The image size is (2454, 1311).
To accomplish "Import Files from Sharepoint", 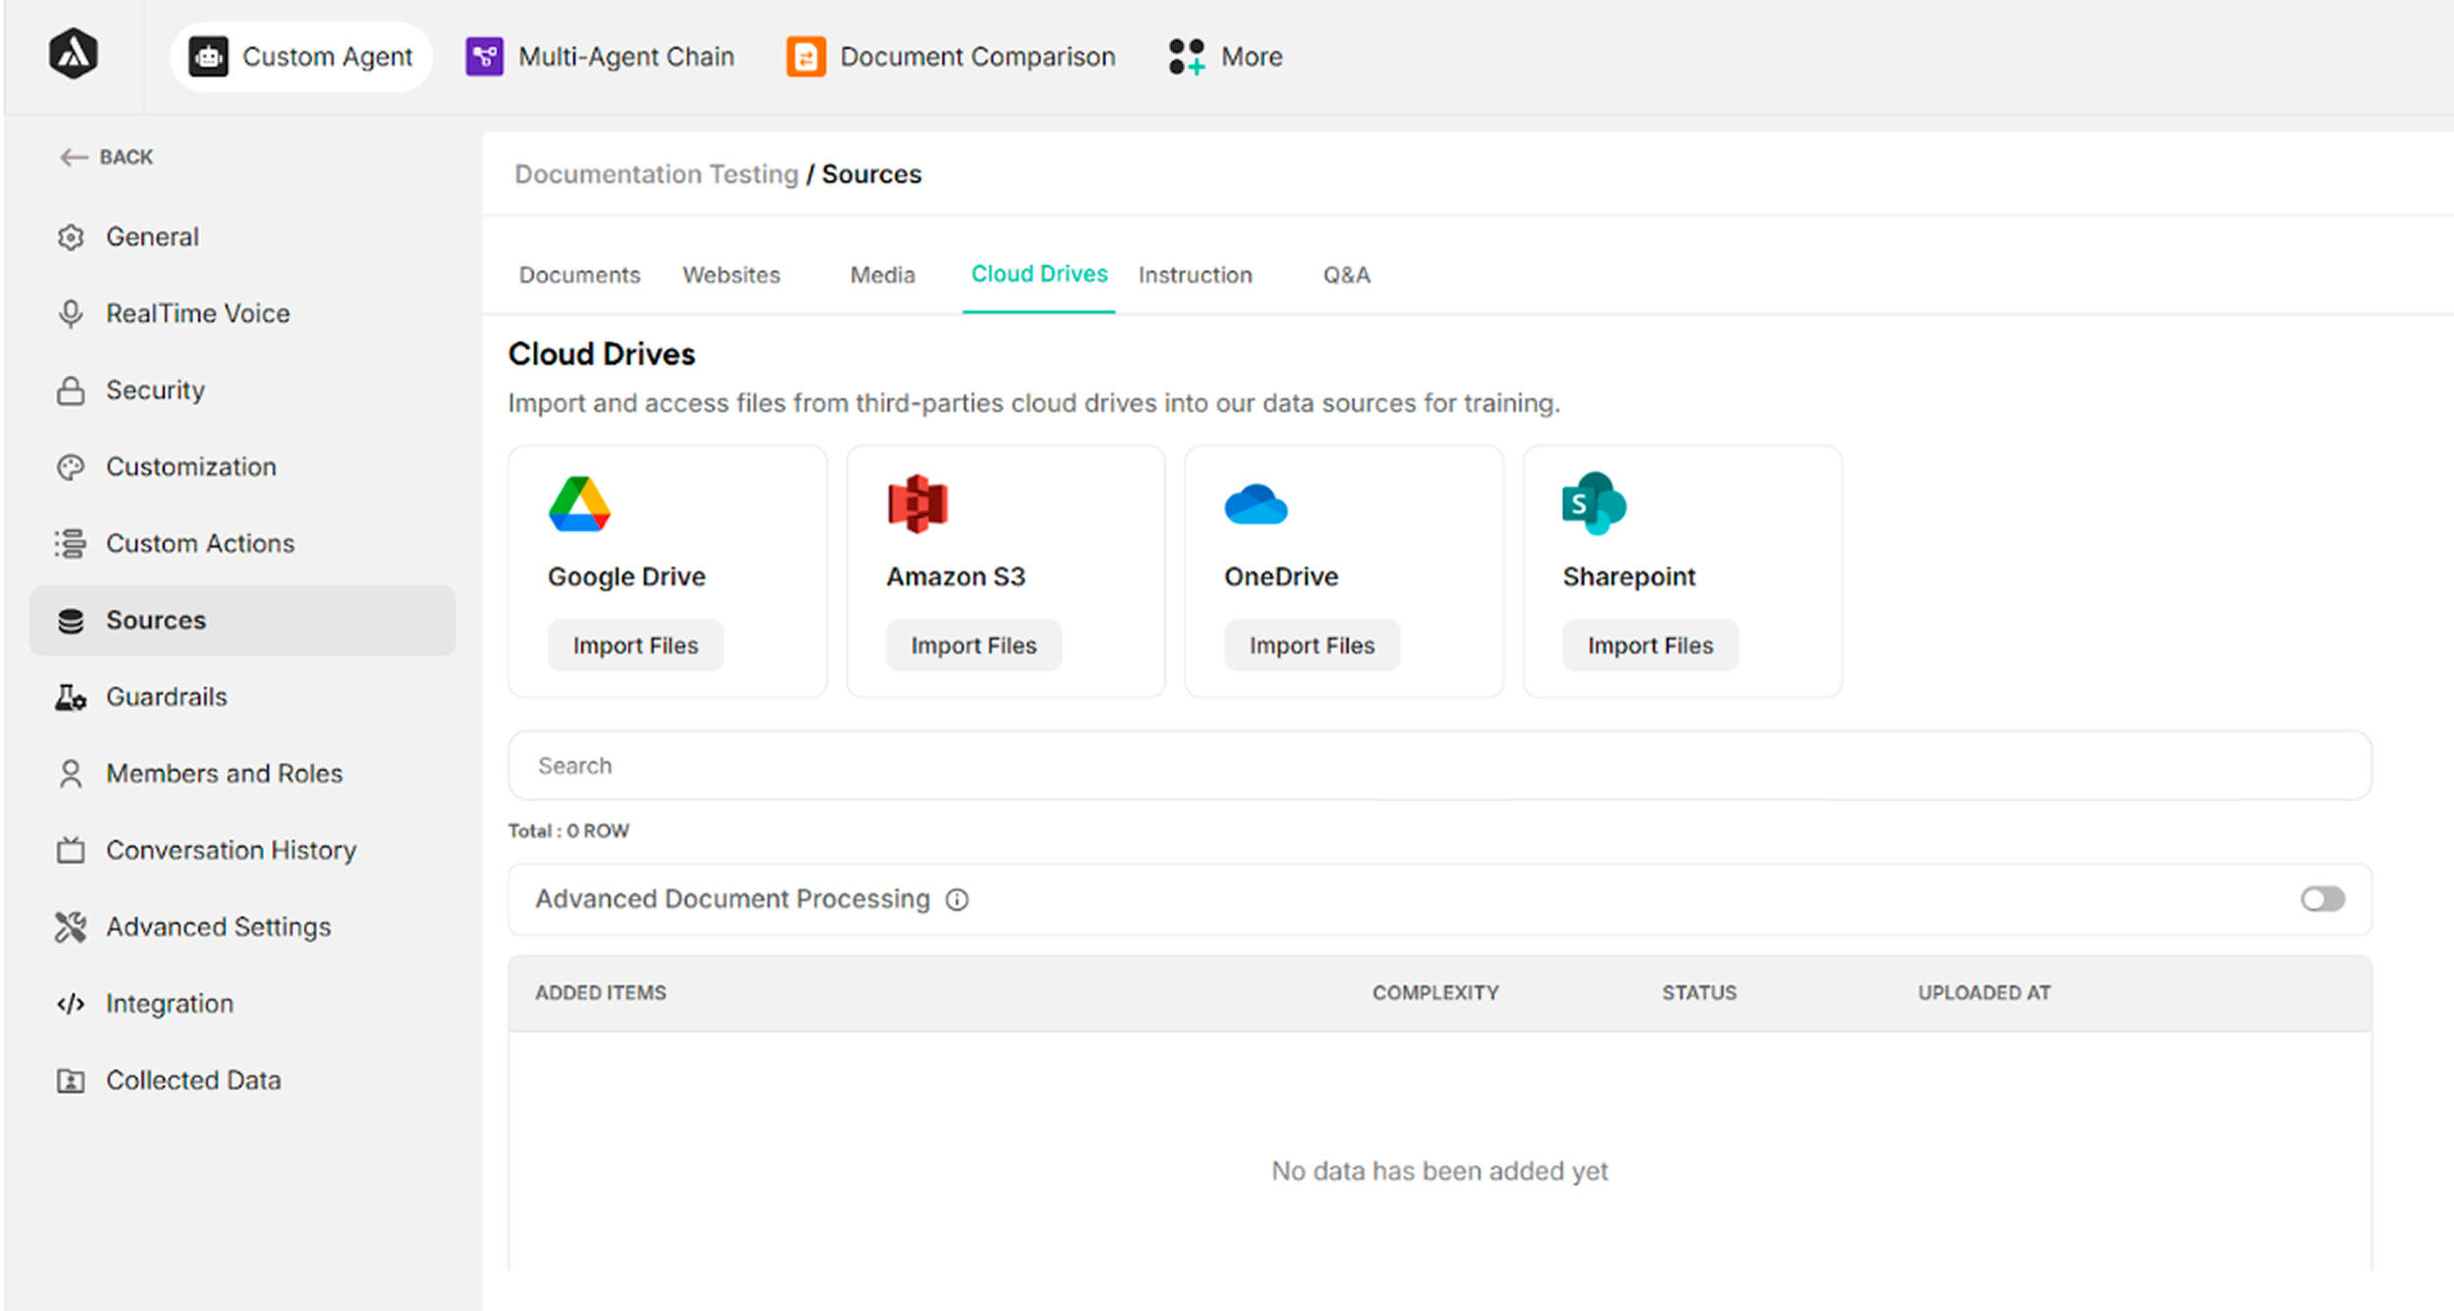I will pyautogui.click(x=1650, y=645).
